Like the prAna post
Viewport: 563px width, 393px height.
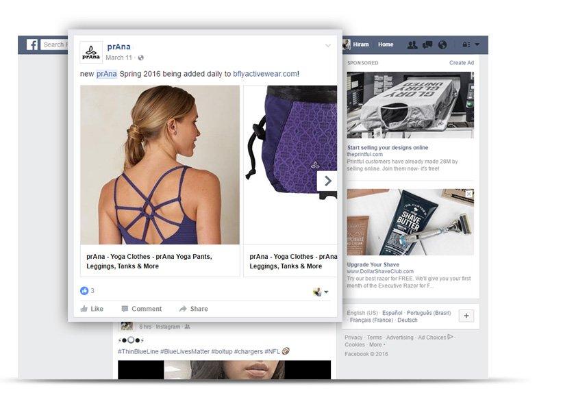92,309
